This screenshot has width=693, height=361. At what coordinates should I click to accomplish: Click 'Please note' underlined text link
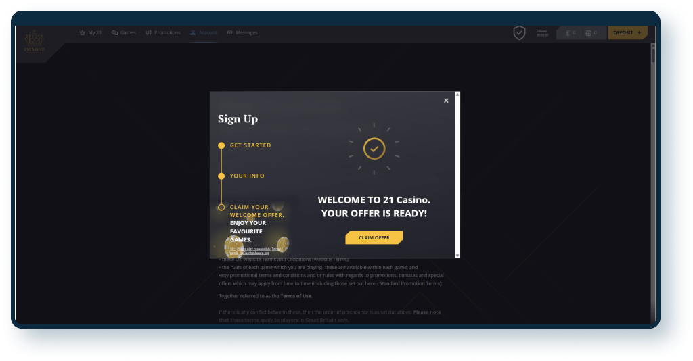[427, 312]
